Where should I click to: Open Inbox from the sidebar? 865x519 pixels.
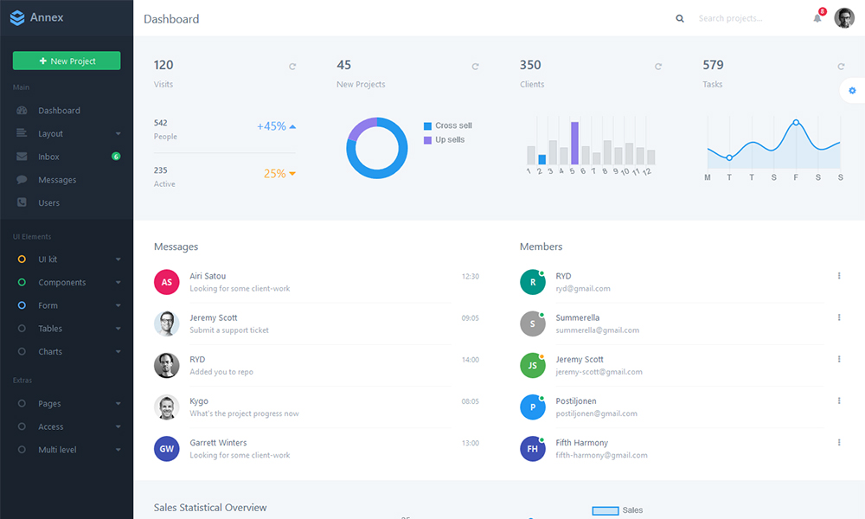coord(48,157)
